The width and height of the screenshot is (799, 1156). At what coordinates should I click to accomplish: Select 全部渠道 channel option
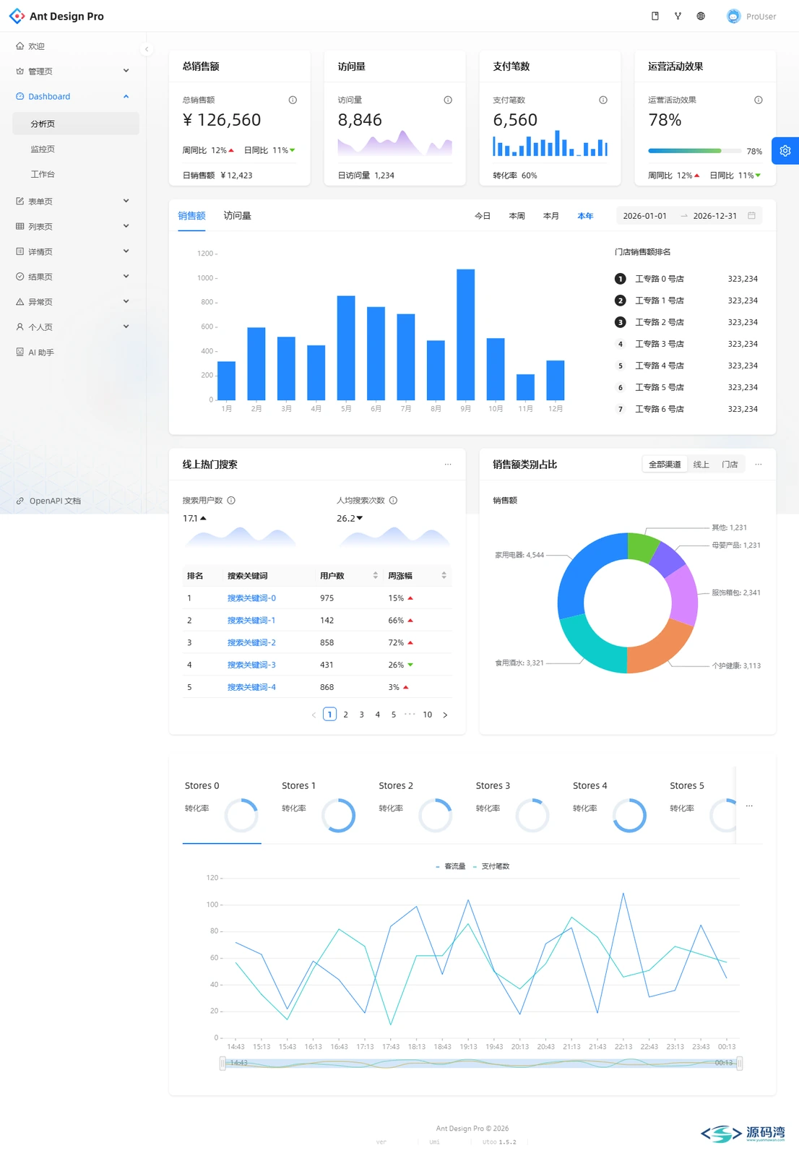(x=665, y=465)
